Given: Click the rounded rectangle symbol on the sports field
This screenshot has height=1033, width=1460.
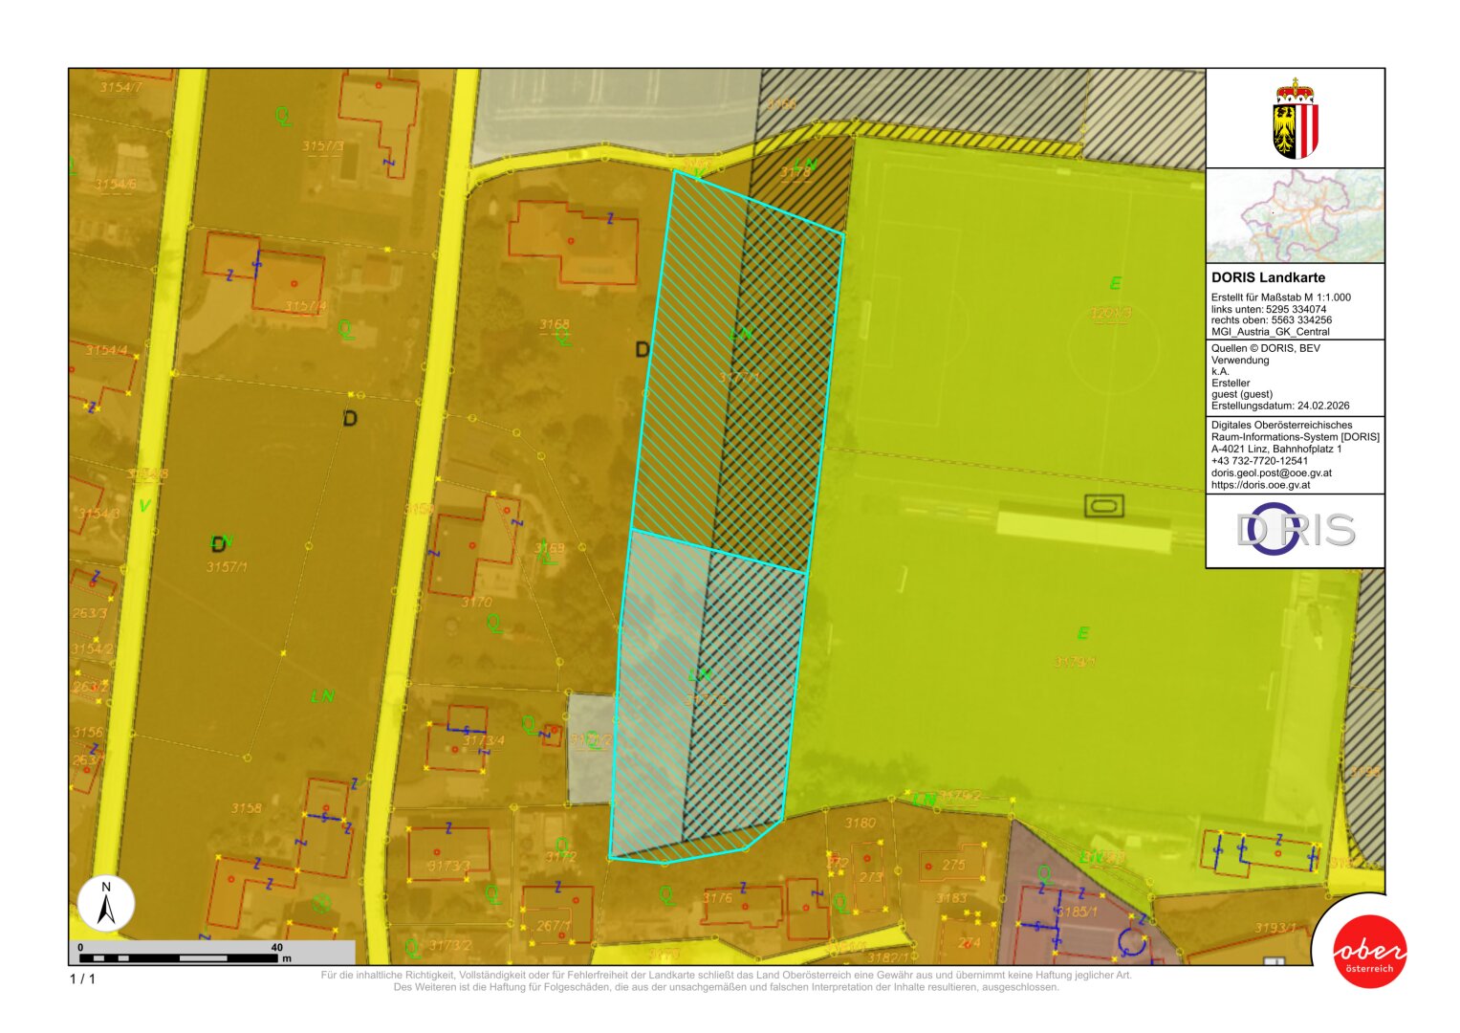Looking at the screenshot, I should coord(1103,506).
